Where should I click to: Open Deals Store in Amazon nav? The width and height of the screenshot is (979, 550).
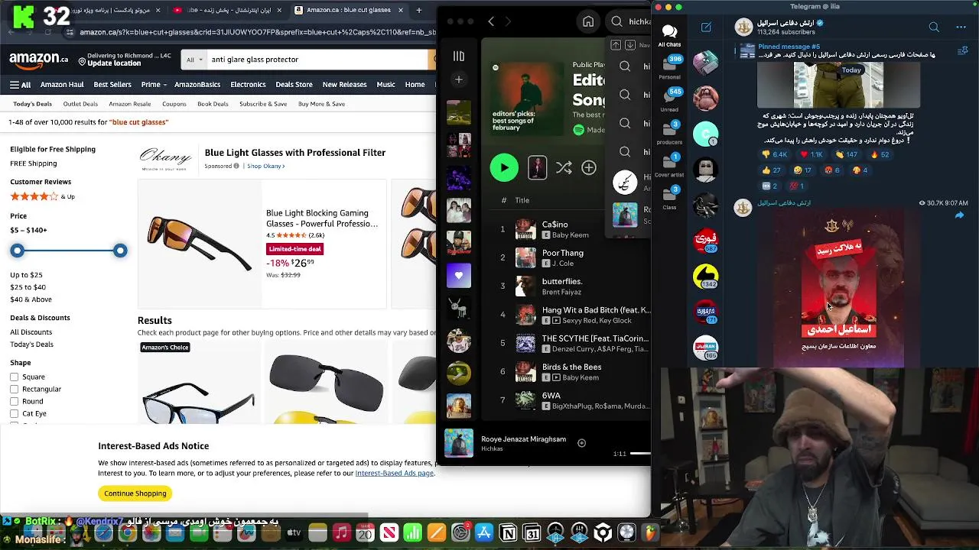click(x=294, y=85)
